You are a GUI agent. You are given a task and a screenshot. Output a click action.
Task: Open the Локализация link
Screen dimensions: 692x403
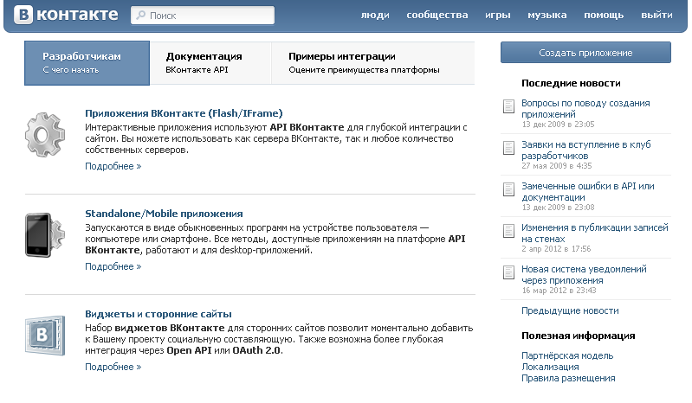tap(550, 367)
